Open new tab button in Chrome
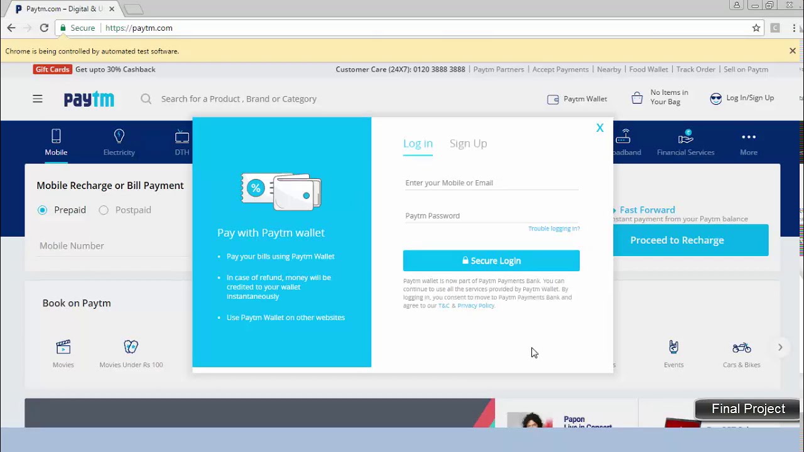This screenshot has width=804, height=452. pos(133,9)
